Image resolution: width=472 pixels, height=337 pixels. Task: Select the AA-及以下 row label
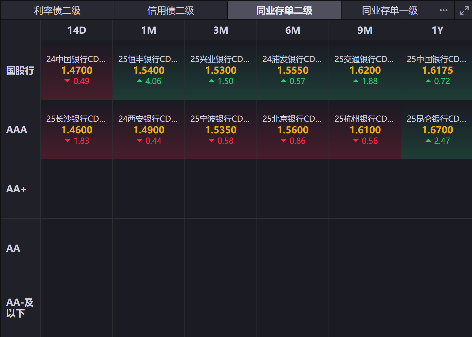coord(20,308)
